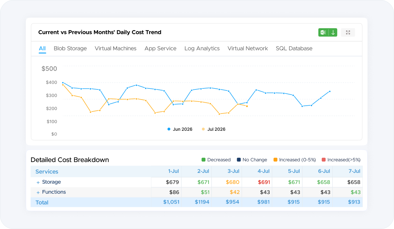Click the Detailed Cost Breakdown heading

click(x=70, y=160)
